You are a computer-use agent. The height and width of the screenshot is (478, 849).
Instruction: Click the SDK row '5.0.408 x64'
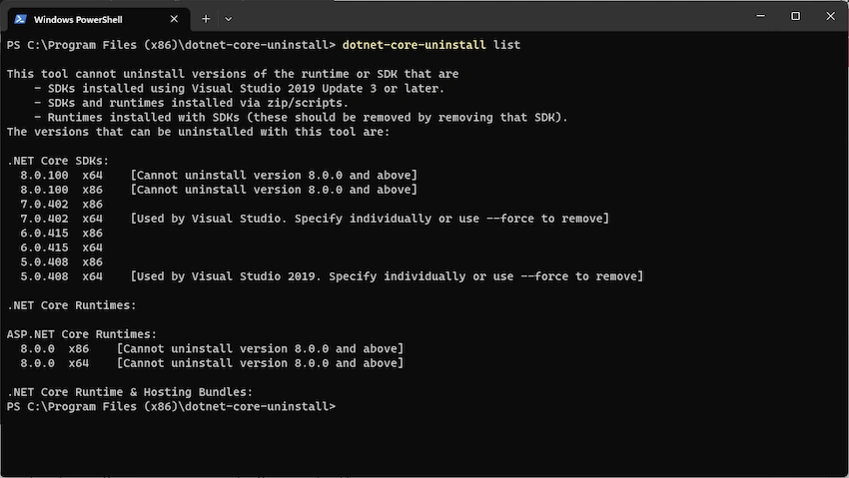[x=332, y=276]
